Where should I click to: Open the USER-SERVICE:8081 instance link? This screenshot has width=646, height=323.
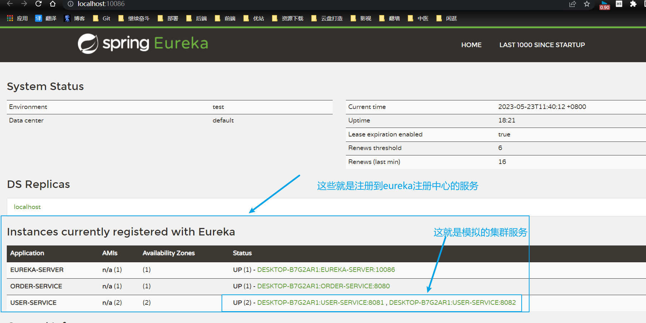(320, 303)
